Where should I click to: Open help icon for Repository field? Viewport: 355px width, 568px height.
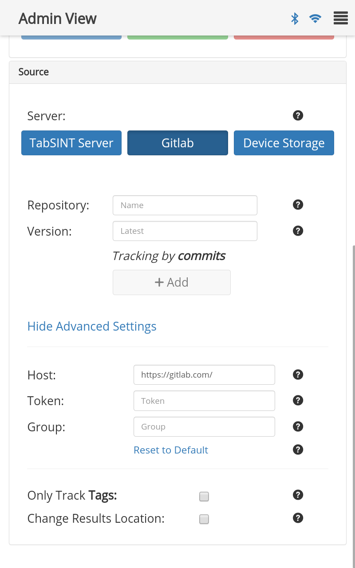coord(298,205)
